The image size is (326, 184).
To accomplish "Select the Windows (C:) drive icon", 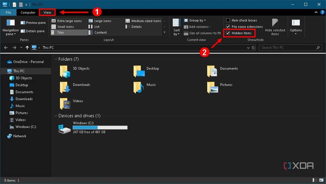I will [x=64, y=129].
